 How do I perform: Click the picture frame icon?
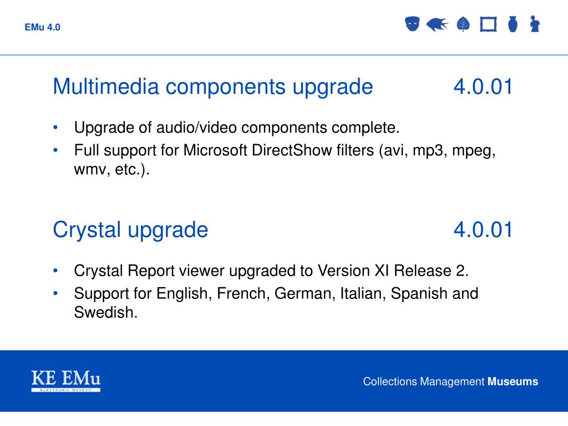[488, 24]
